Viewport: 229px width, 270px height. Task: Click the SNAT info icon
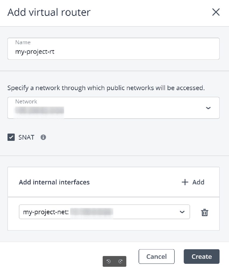click(43, 137)
